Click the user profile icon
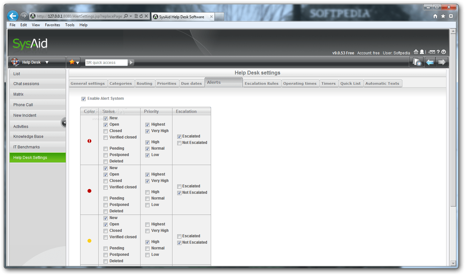Screen dimensions: 465x275 pos(422,52)
